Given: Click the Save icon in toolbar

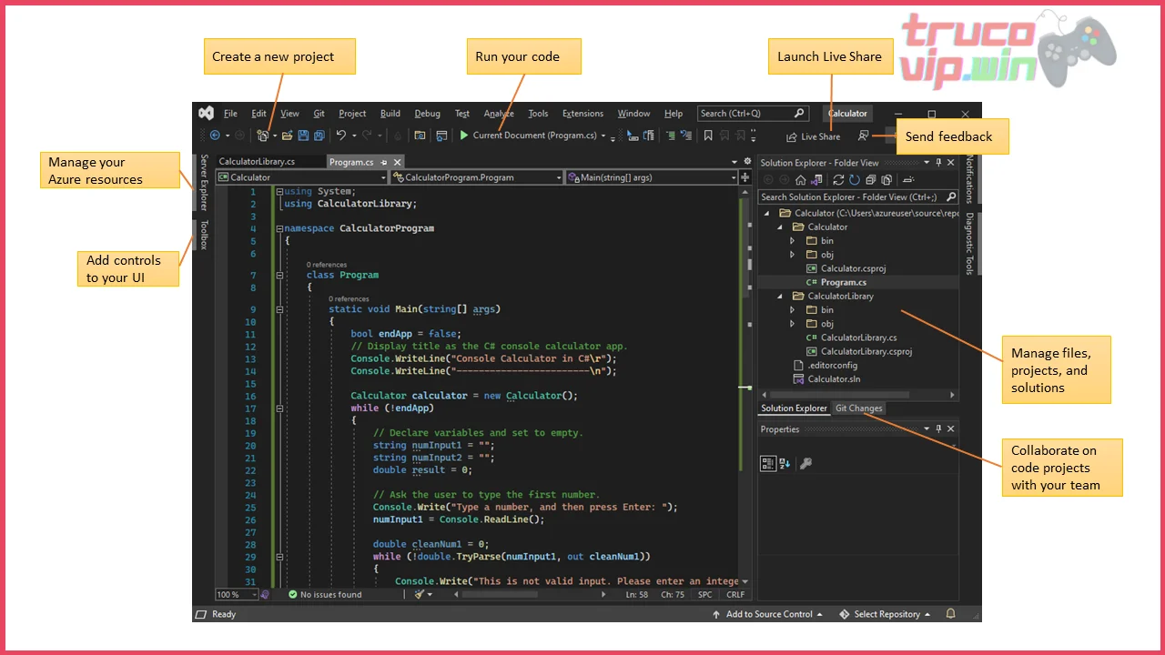Looking at the screenshot, I should point(303,136).
